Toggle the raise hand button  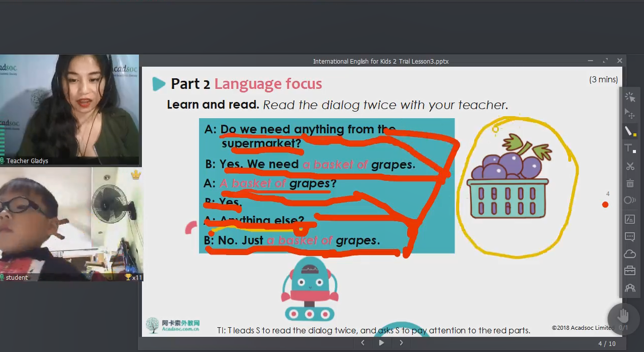click(x=623, y=317)
